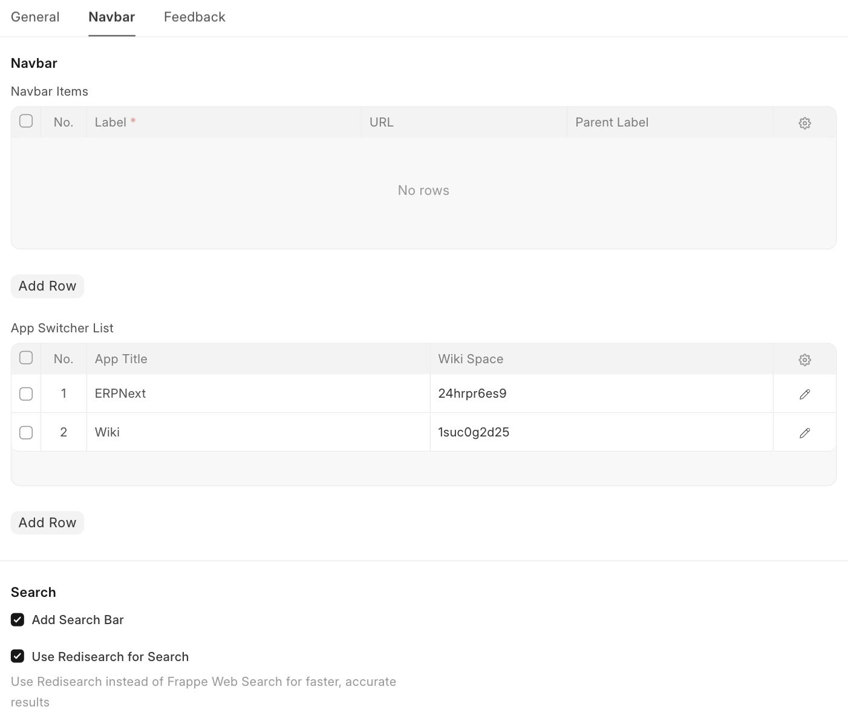
Task: Switch to the General tab
Action: pyautogui.click(x=35, y=17)
